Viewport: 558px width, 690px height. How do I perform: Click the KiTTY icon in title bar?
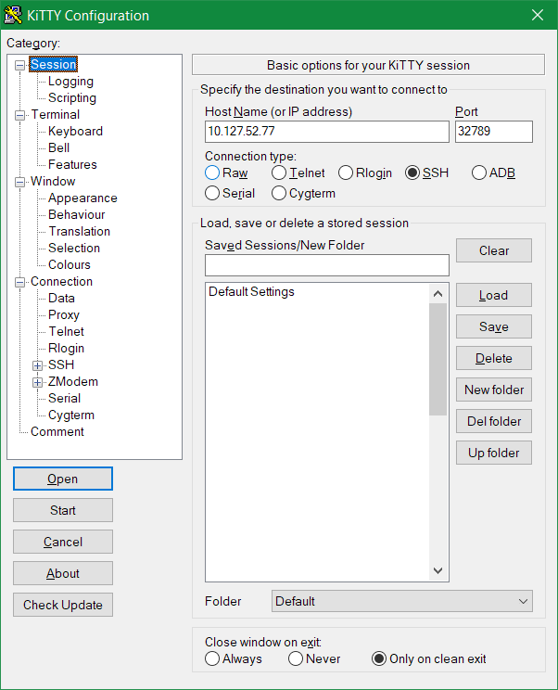(x=15, y=15)
